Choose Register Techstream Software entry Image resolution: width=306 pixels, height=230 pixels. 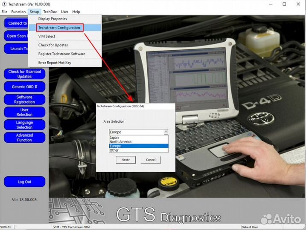tap(64, 54)
